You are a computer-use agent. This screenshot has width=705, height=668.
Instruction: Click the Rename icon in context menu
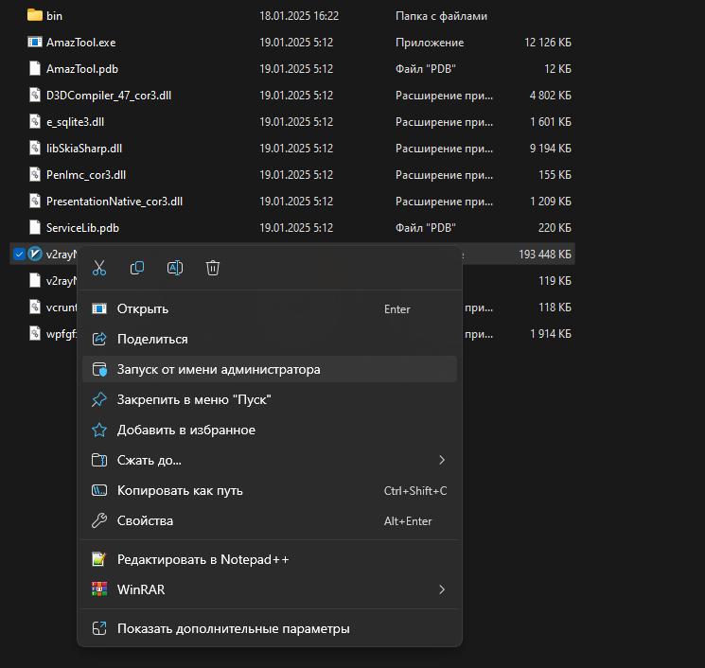tap(175, 268)
